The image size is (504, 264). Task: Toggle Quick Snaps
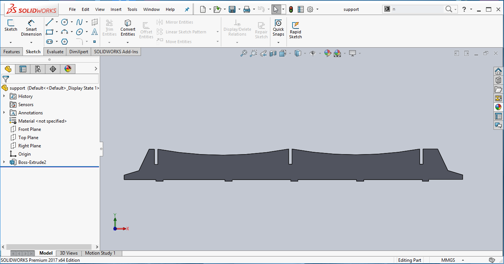click(278, 28)
